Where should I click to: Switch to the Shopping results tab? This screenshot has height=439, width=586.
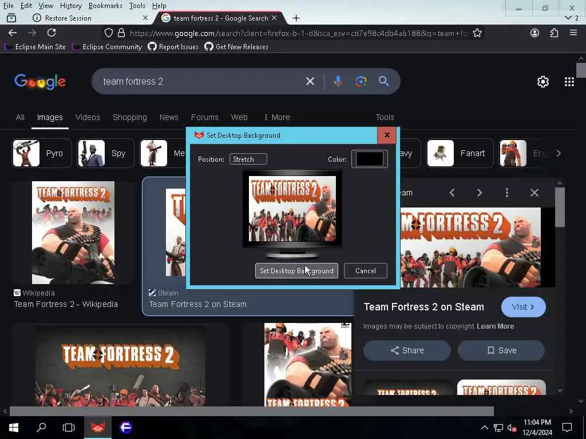point(130,117)
